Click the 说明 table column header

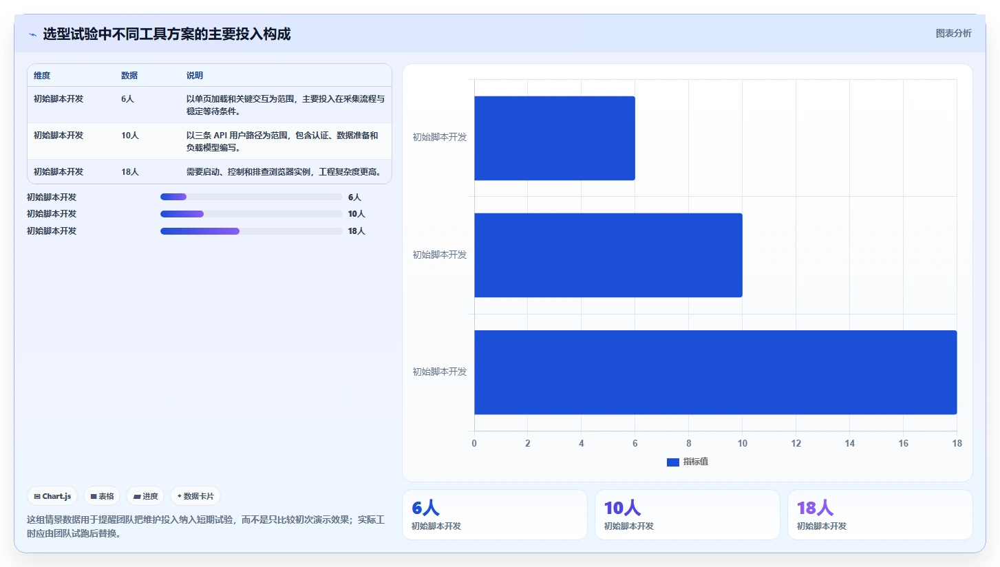(195, 76)
